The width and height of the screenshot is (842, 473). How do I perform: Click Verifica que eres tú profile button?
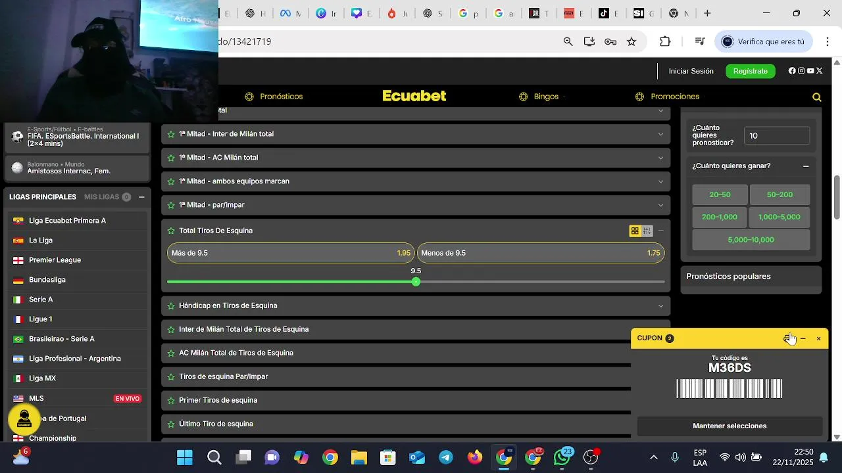764,41
